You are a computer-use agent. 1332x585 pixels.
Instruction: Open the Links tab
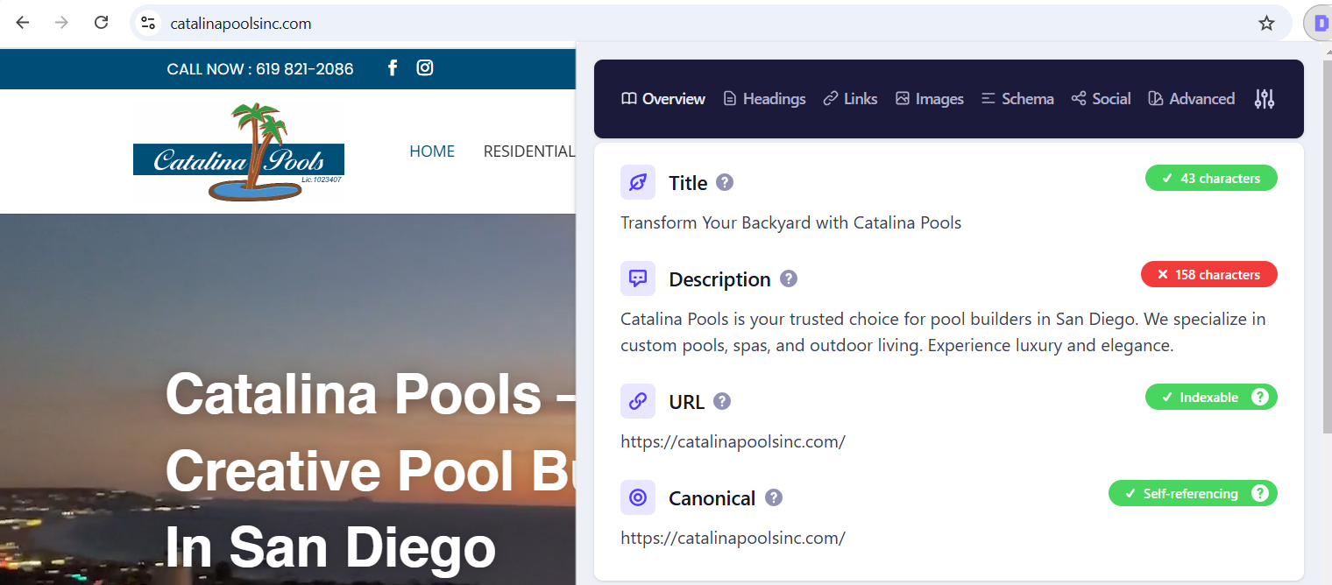point(850,99)
